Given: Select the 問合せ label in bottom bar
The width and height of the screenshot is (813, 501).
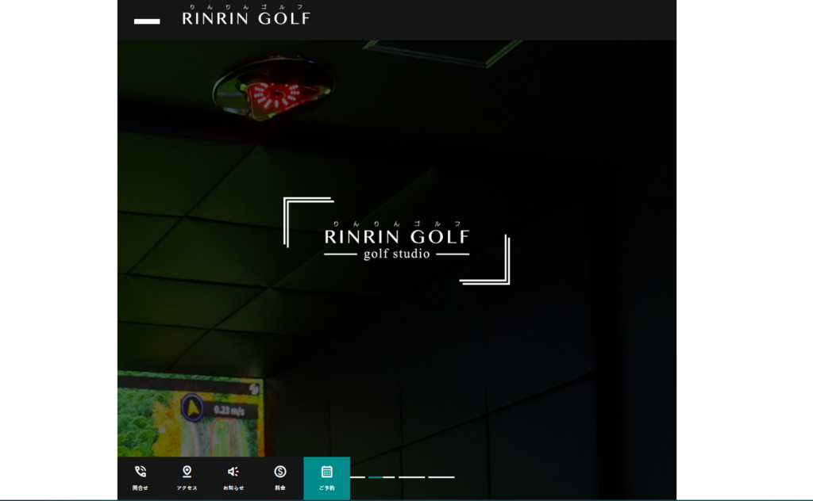Looking at the screenshot, I should tap(141, 488).
